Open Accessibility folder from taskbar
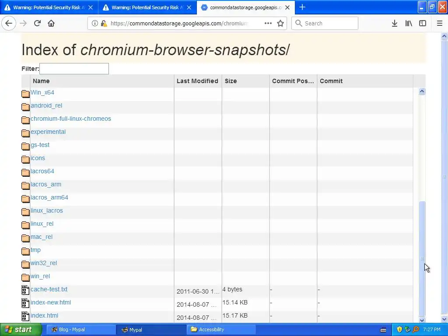Image resolution: width=448 pixels, height=336 pixels. tap(221, 330)
